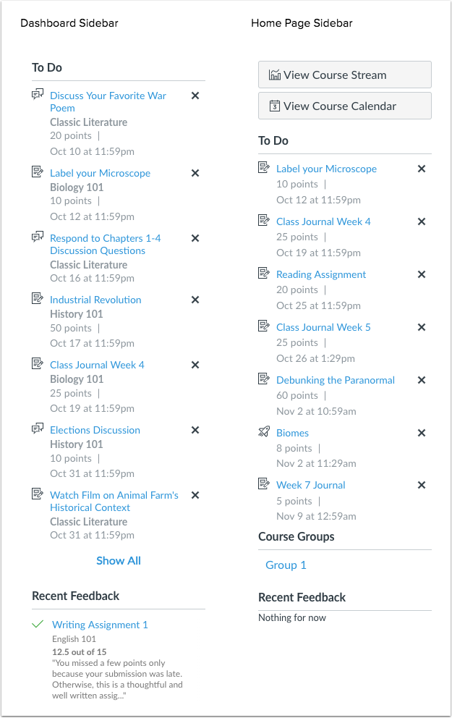
Task: Click the View Course Stream button
Action: click(345, 75)
